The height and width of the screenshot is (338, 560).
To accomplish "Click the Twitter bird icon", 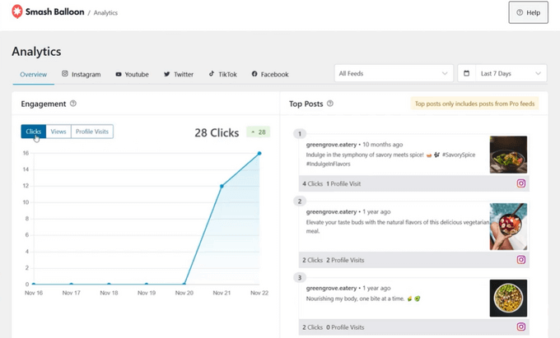I will click(167, 74).
